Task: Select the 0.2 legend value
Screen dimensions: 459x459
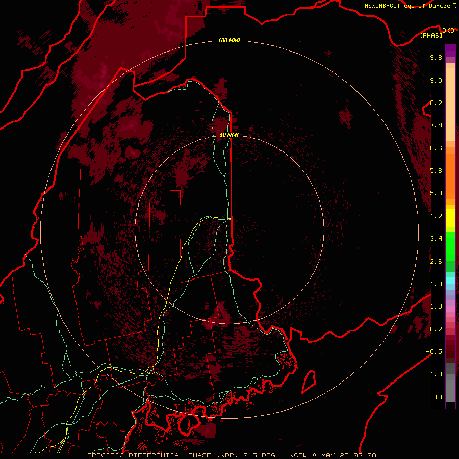Action: point(436,329)
